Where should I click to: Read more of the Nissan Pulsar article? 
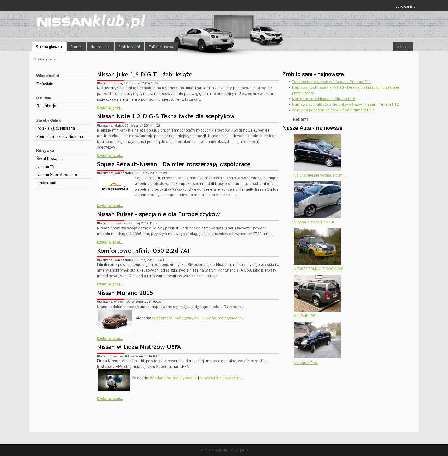[110, 242]
